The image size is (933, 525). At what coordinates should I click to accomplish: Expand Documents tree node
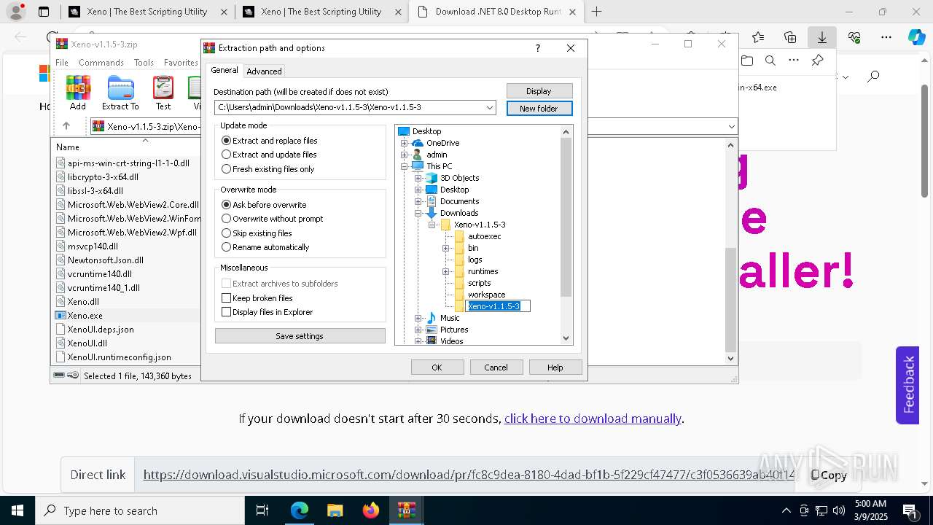(x=418, y=201)
